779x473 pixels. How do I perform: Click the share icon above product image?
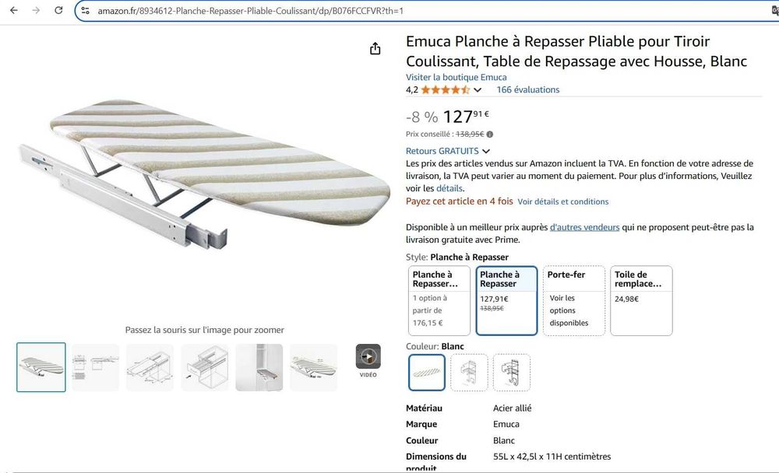pyautogui.click(x=375, y=49)
